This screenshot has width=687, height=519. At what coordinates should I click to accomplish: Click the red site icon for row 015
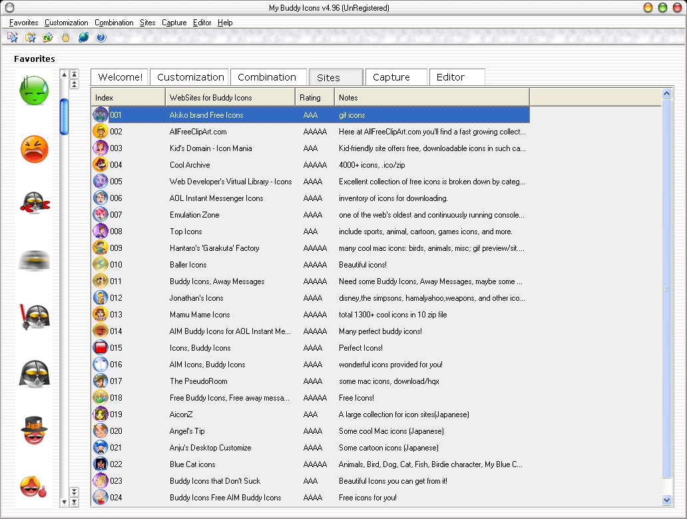(101, 348)
